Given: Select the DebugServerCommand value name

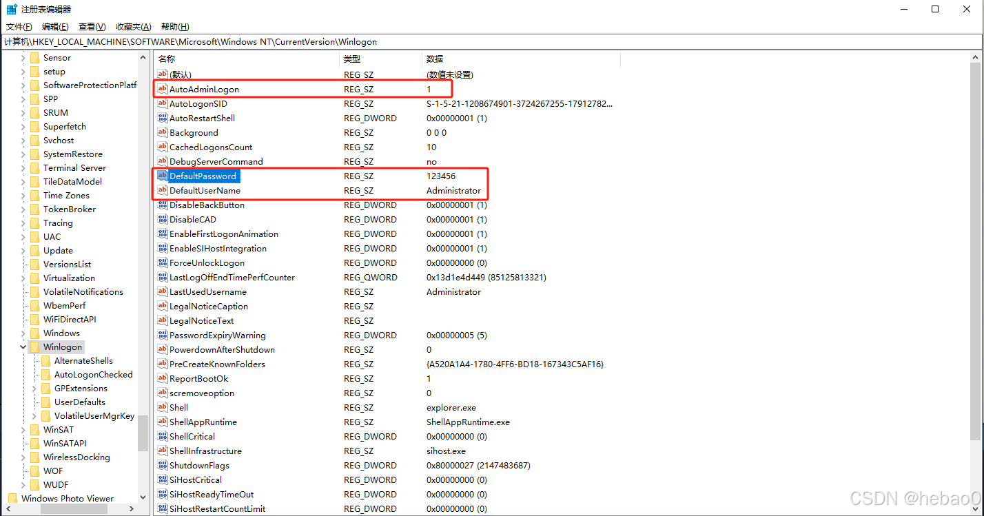Looking at the screenshot, I should [x=216, y=161].
